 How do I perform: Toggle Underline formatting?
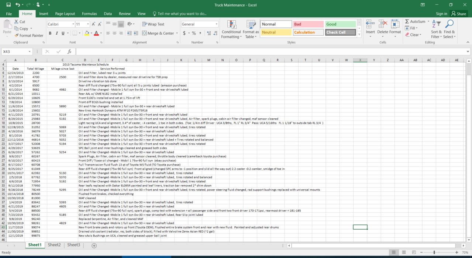coord(63,33)
